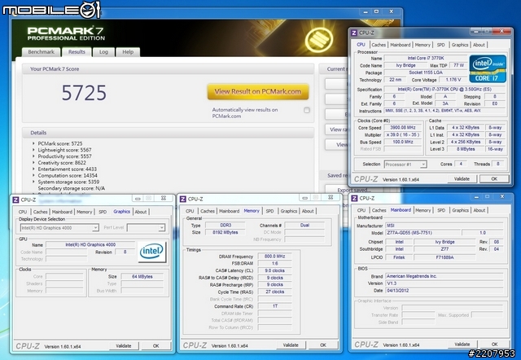Image resolution: width=521 pixels, height=360 pixels.
Task: Select SPD tab in the CPU window
Action: tap(440, 45)
